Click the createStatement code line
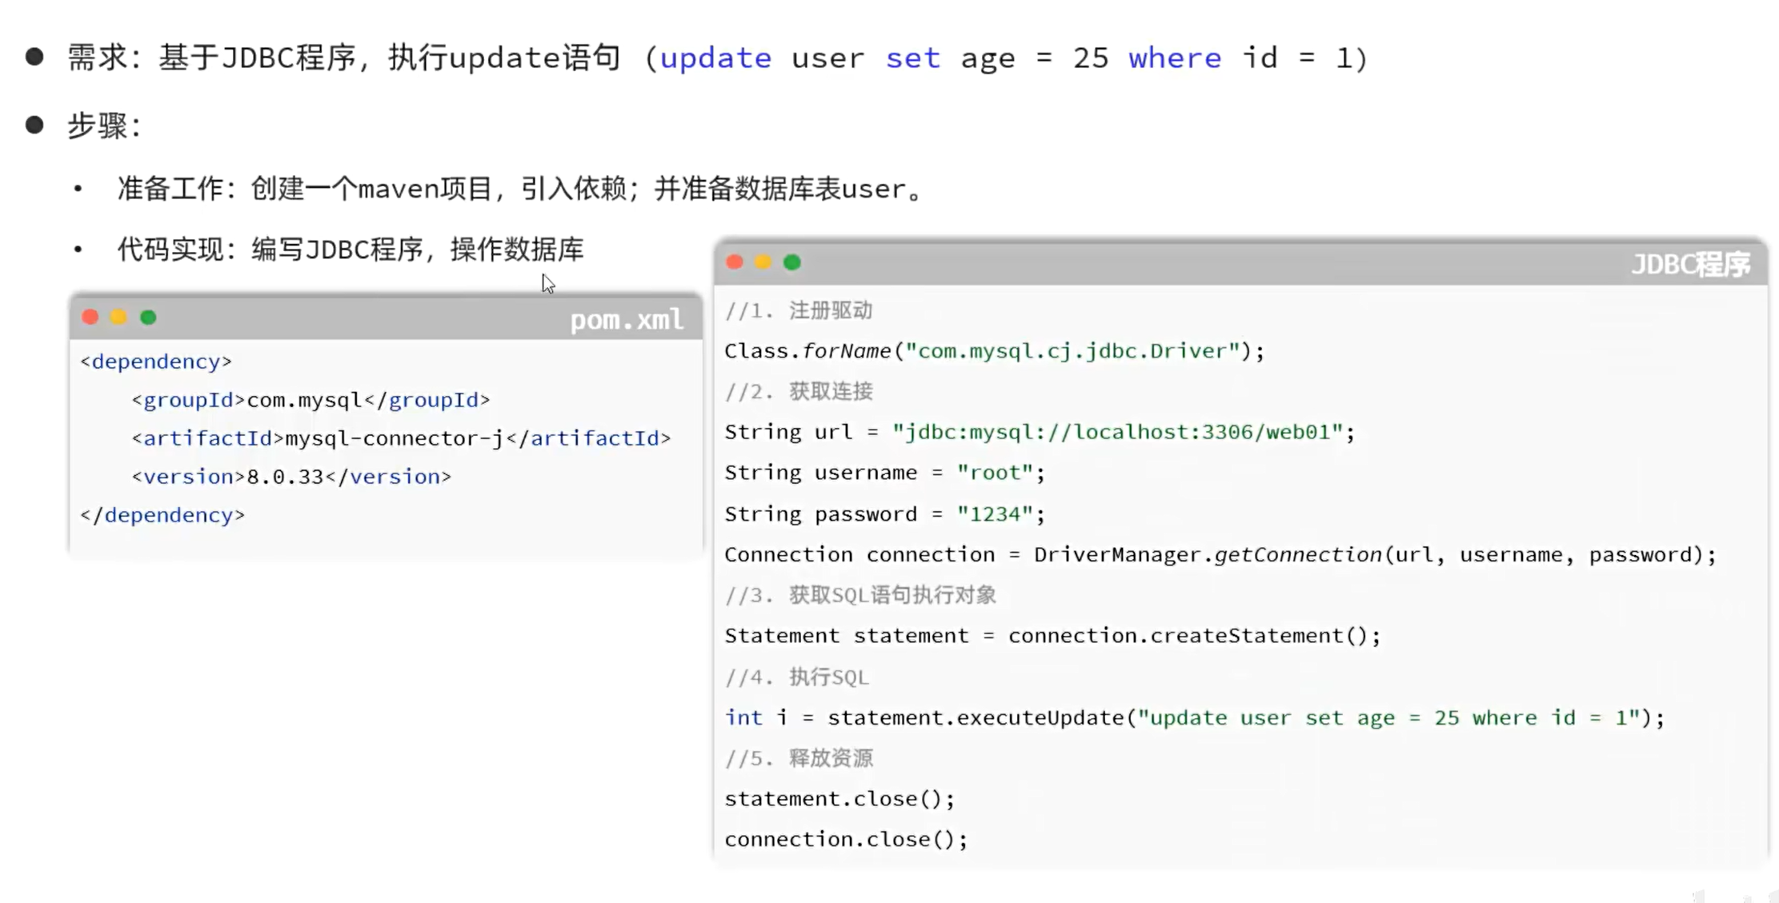 [1052, 636]
